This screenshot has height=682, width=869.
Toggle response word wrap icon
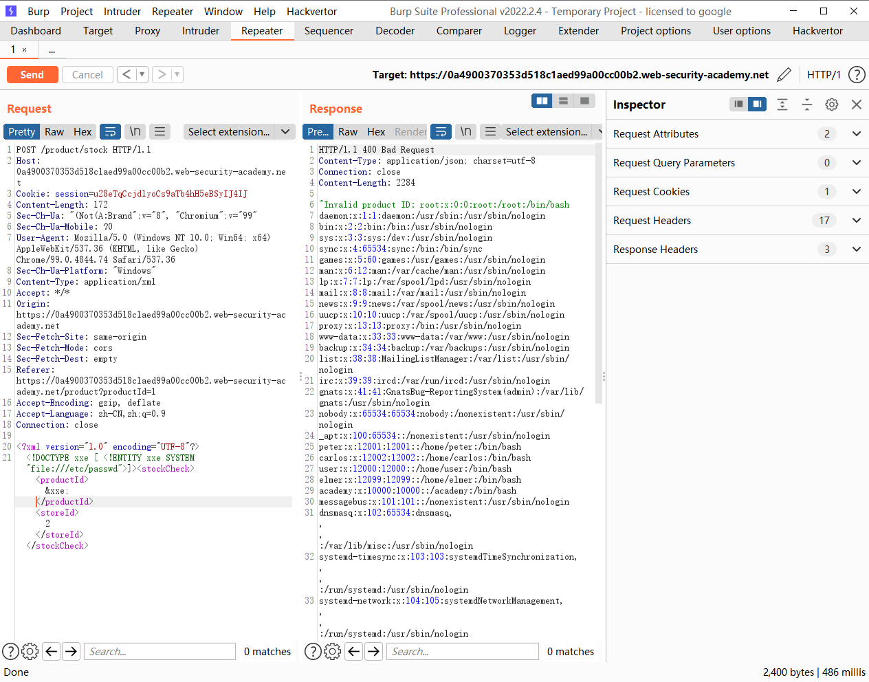441,131
